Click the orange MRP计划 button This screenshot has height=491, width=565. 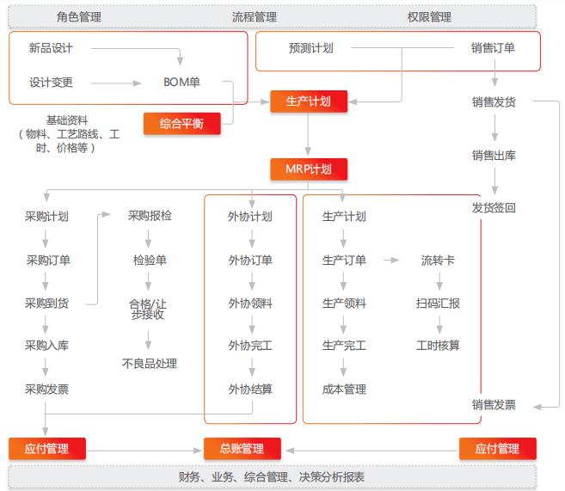click(x=308, y=169)
